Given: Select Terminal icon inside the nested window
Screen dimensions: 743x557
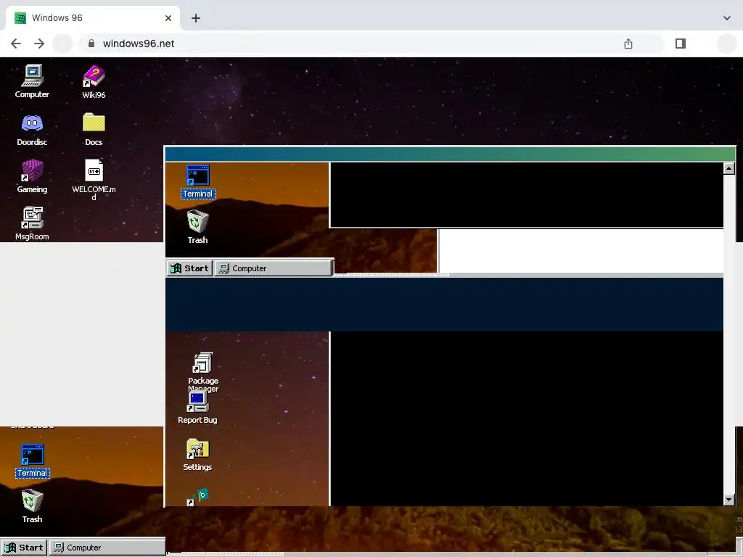Looking at the screenshot, I should [197, 181].
